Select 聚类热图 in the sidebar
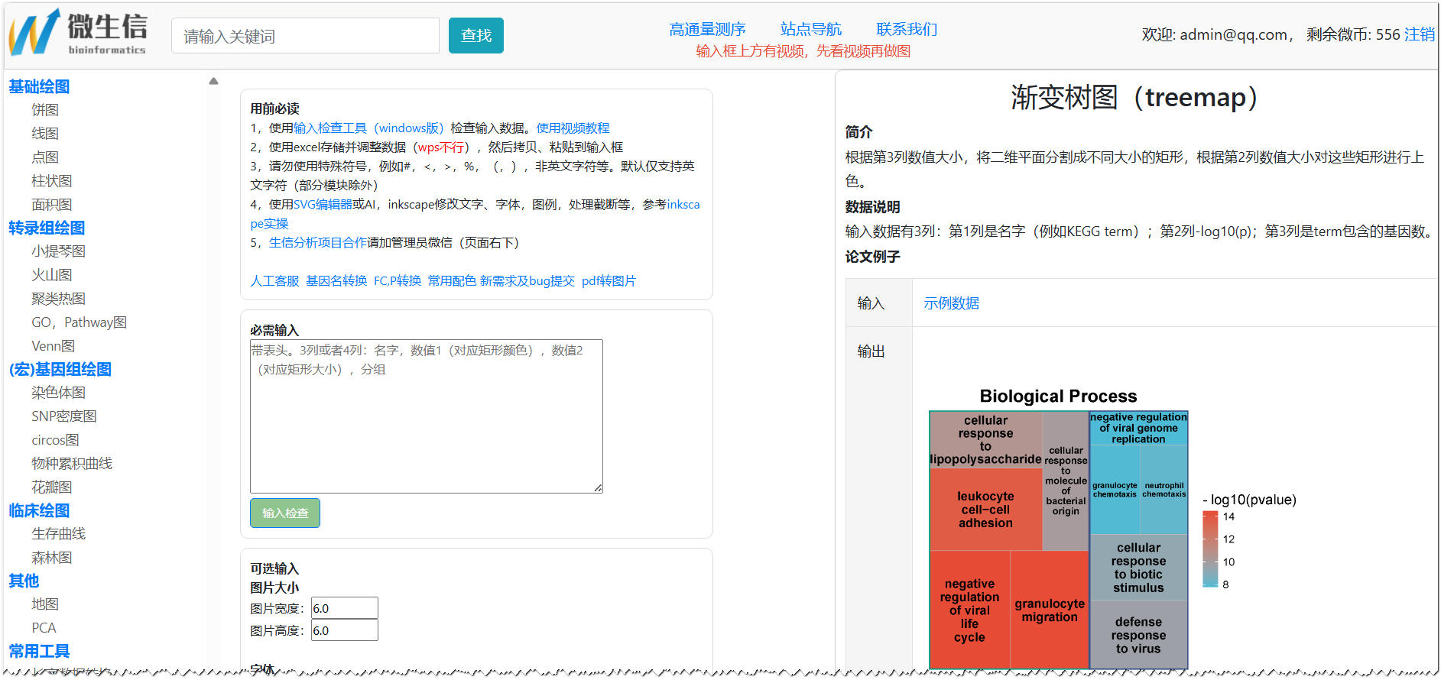1441x683 pixels. click(59, 299)
